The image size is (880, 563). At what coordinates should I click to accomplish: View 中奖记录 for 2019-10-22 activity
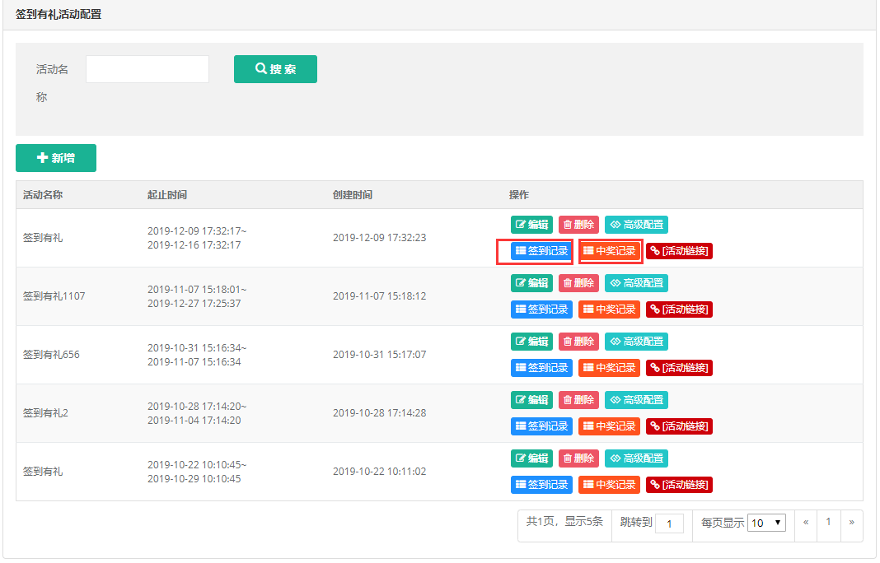click(610, 485)
